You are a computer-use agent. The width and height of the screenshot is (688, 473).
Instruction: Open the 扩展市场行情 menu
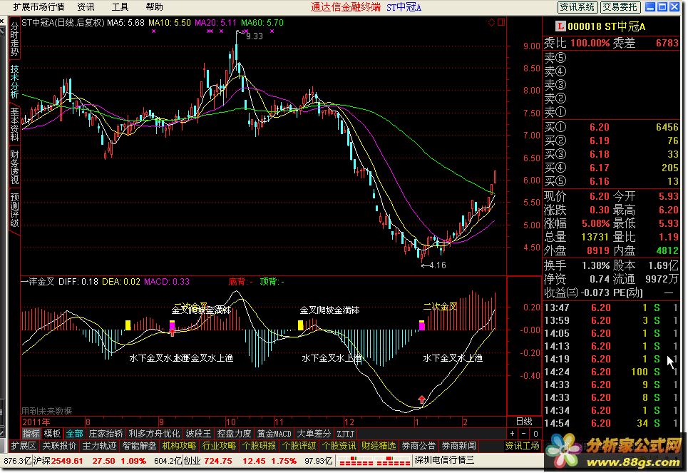38,7
